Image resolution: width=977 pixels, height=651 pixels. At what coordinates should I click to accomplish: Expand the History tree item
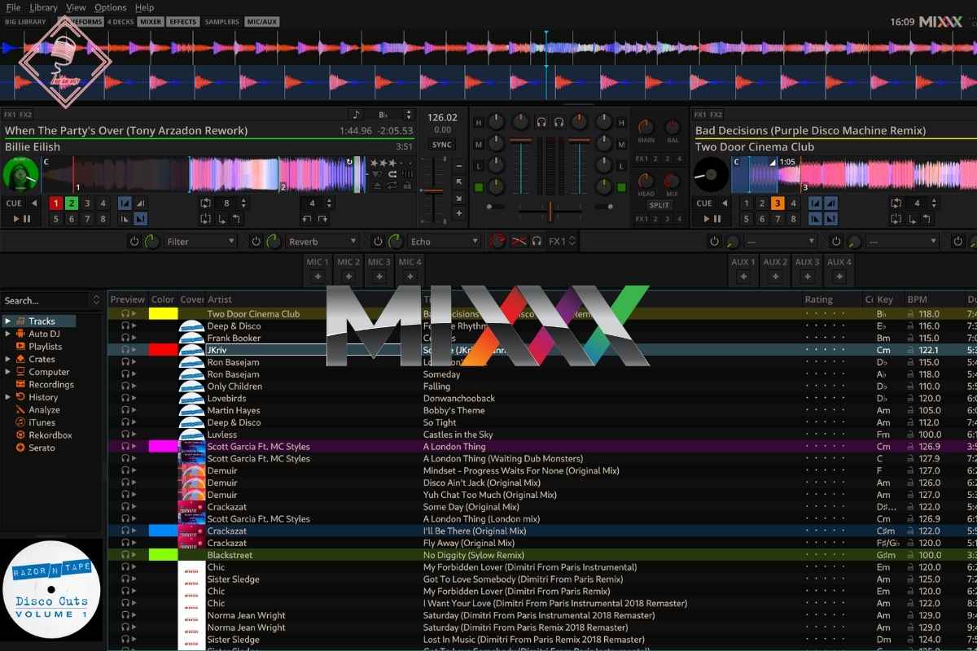pos(8,397)
